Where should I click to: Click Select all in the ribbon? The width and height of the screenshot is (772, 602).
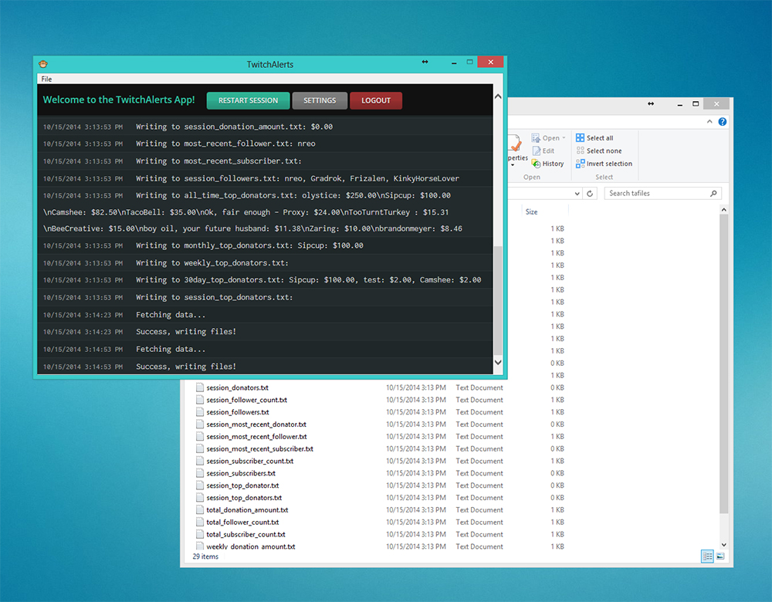594,138
